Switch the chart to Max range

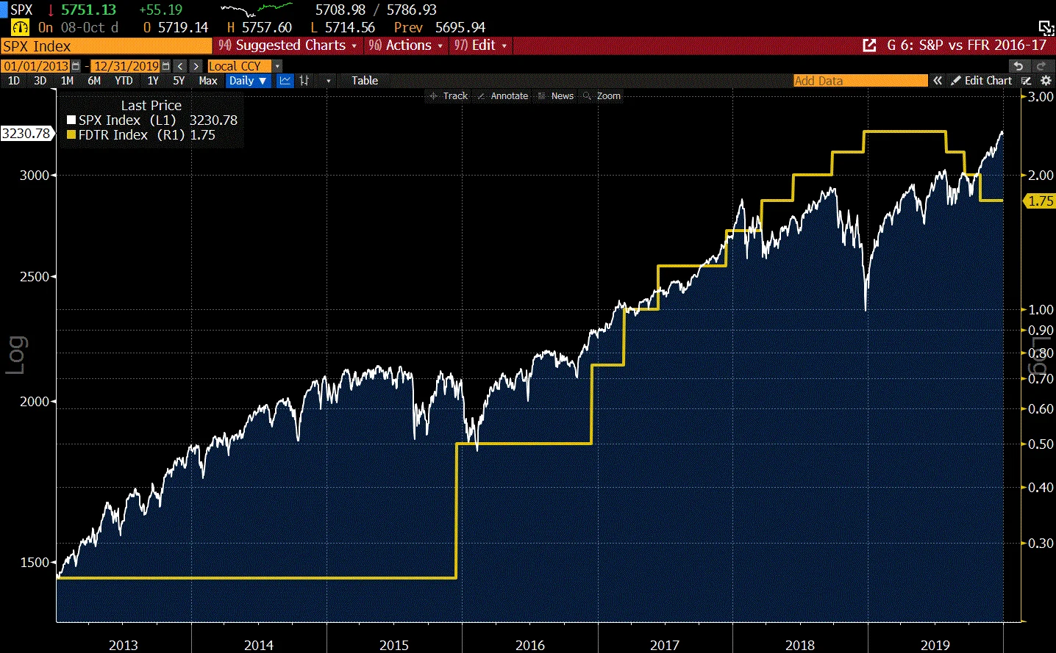[x=208, y=81]
